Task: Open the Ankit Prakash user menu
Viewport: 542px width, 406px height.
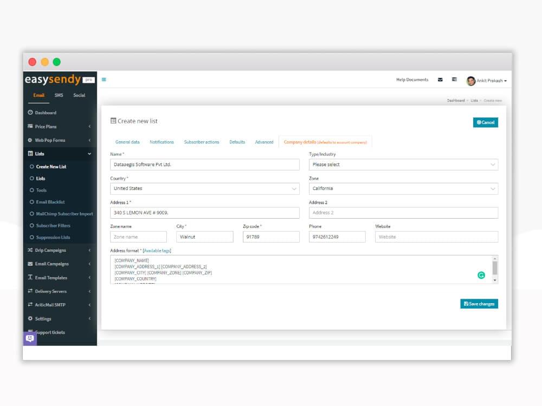Action: (x=487, y=81)
